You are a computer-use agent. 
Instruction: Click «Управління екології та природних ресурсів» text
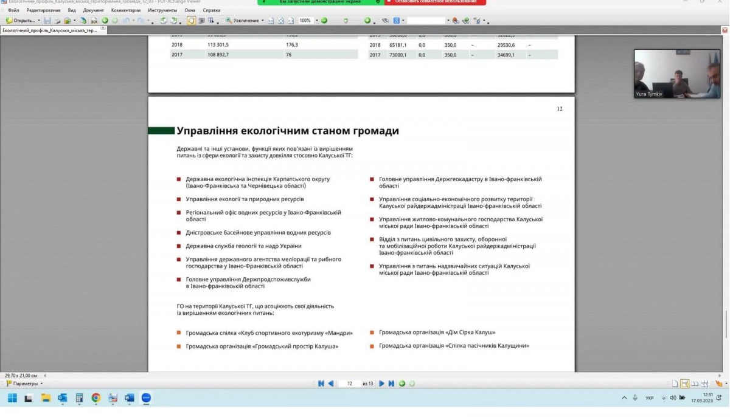coord(245,199)
